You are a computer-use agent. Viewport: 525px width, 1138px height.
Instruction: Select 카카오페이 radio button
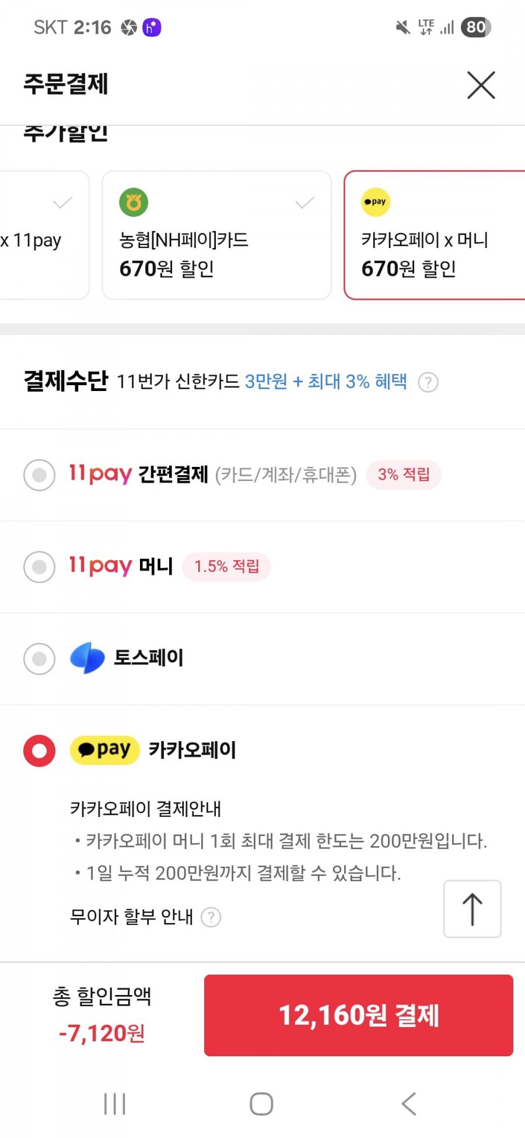click(x=40, y=750)
